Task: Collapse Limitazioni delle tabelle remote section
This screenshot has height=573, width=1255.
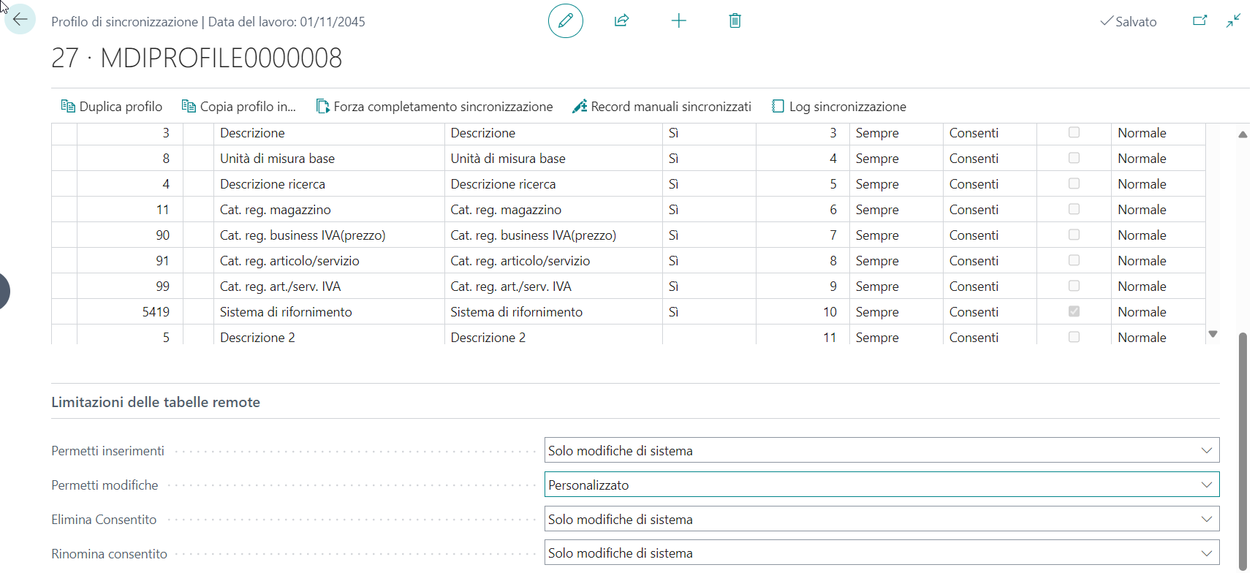Action: 156,402
